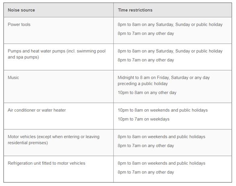Select 'preceding a public holiday' text
236x186 pixels.
tap(143, 84)
